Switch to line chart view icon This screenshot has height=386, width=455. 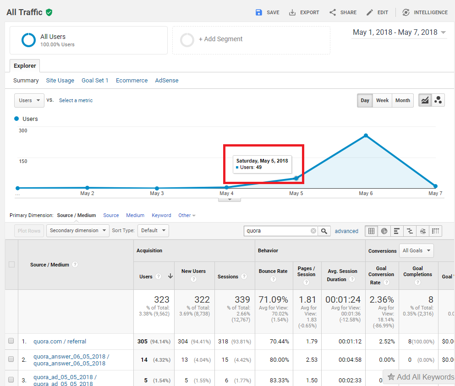click(x=425, y=100)
